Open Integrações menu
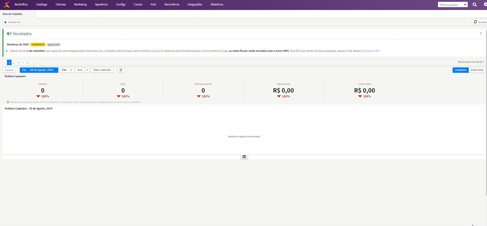The width and height of the screenshot is (487, 226). coord(195,4)
